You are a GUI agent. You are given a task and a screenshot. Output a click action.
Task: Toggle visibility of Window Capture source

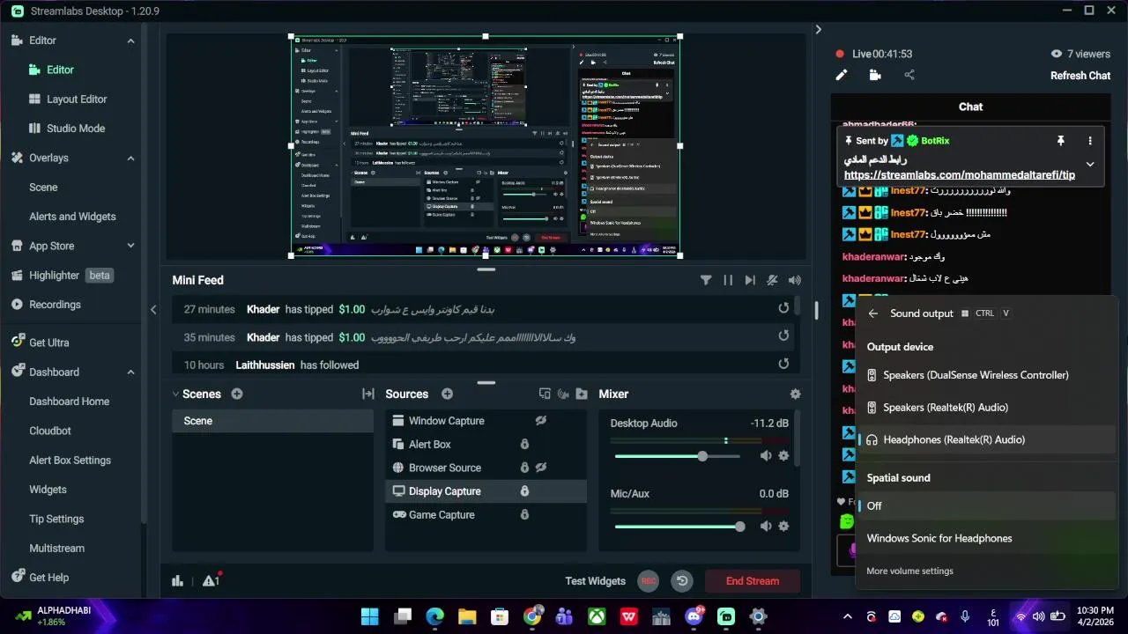click(541, 421)
